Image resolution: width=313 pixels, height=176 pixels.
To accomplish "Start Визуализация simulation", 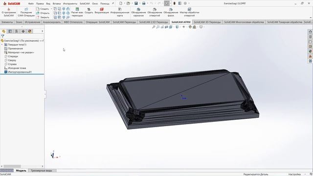I will 102,11.
